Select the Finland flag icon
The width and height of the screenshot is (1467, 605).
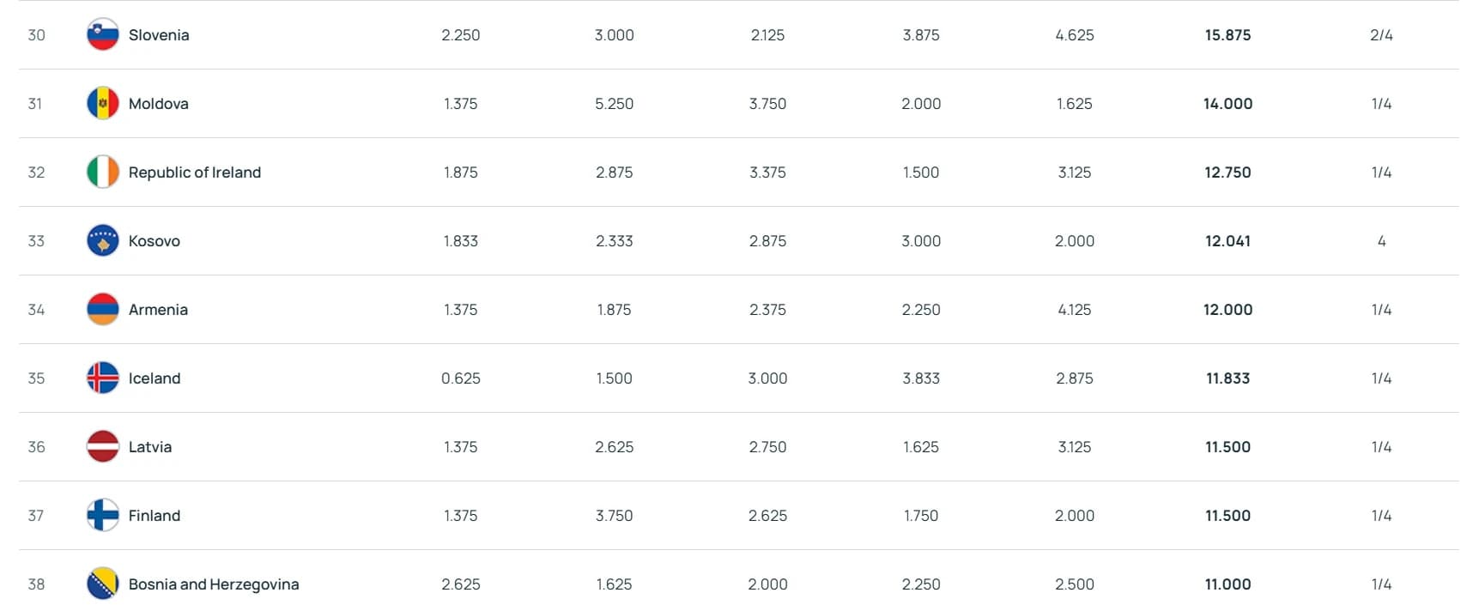click(103, 516)
